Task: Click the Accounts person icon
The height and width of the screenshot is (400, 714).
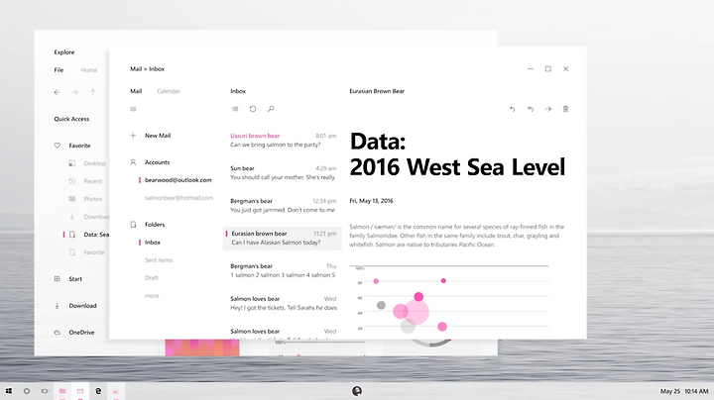Action: point(133,162)
